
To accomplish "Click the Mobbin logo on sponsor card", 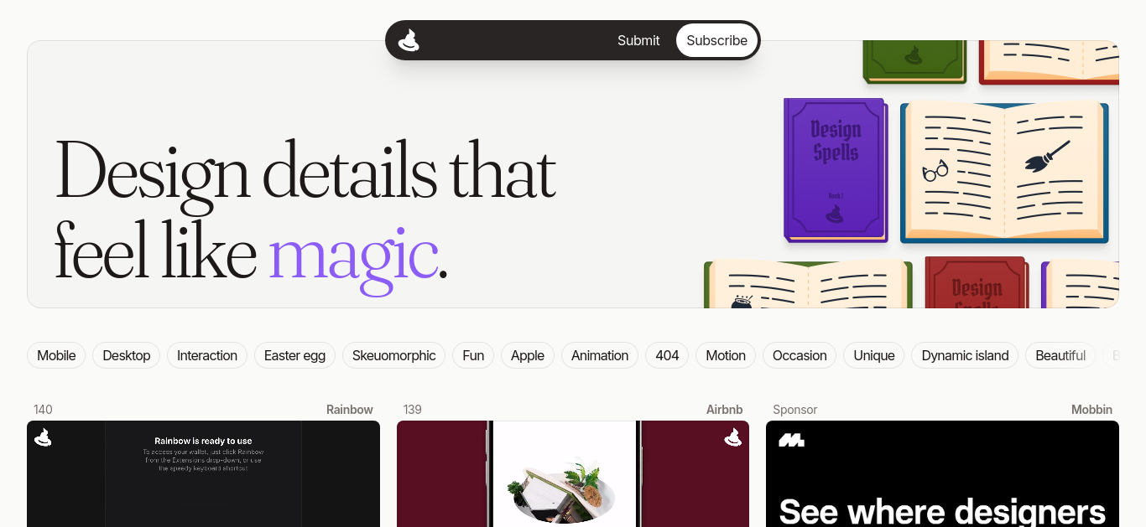I will 791,440.
